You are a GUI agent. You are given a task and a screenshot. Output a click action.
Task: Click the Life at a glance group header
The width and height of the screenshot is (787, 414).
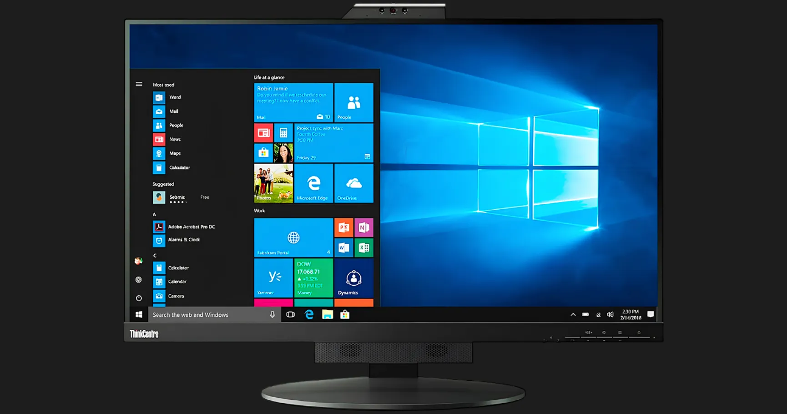click(x=269, y=77)
